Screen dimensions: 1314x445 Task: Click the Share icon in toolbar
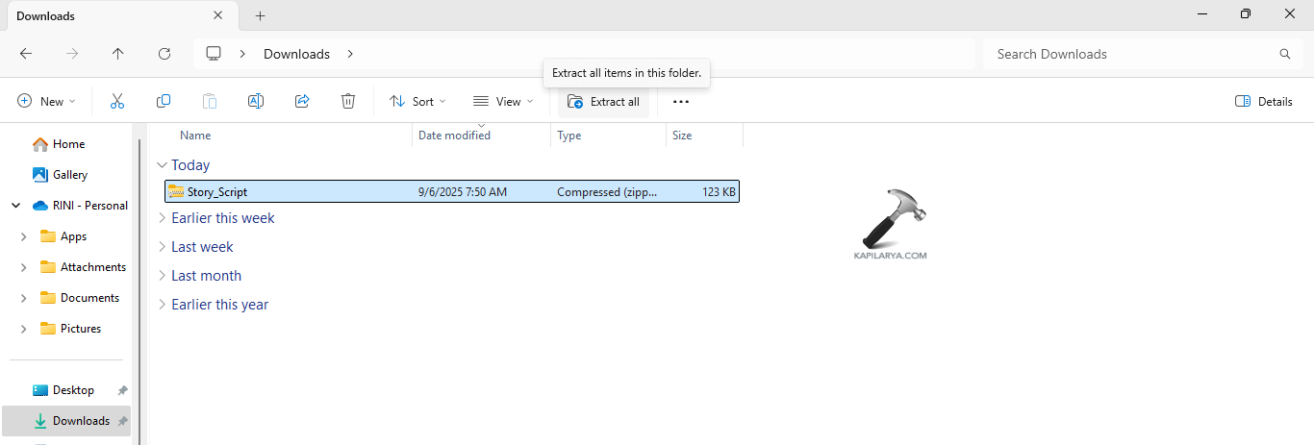(x=302, y=101)
